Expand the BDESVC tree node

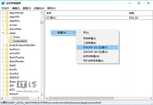(3, 78)
